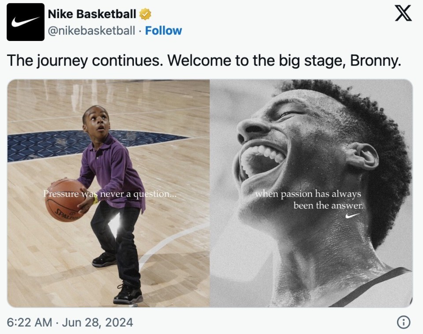Open the X logo link
The width and height of the screenshot is (423, 334).
click(403, 13)
